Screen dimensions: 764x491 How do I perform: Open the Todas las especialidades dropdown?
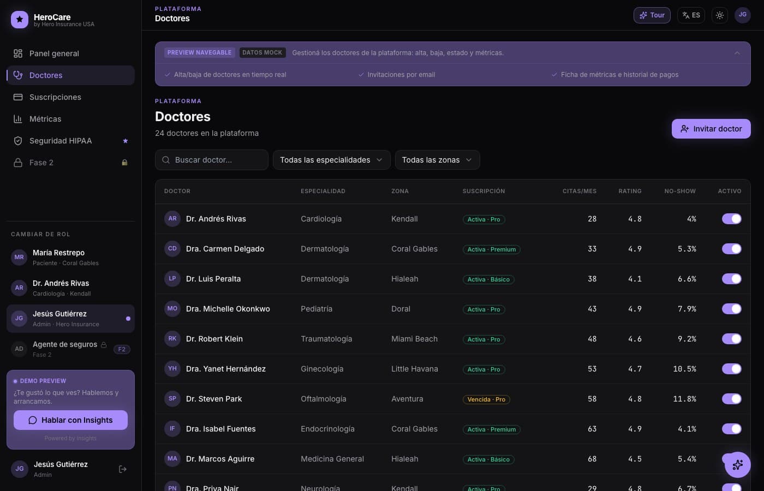[332, 160]
